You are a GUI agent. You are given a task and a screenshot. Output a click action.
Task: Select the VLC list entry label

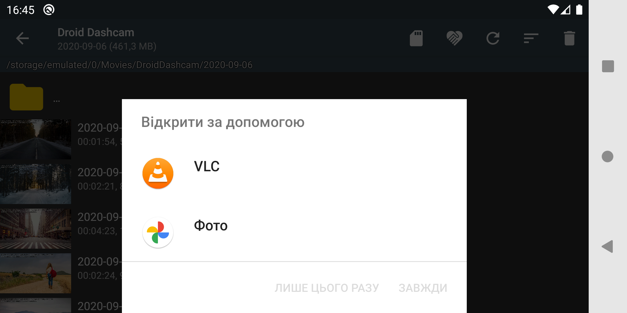207,166
